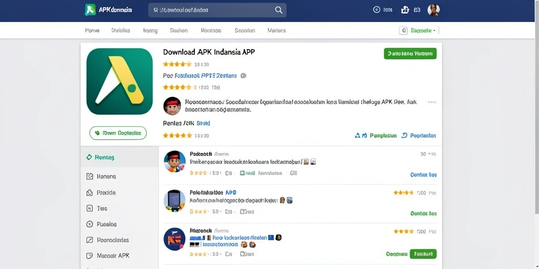Click the comment icon in Rfaeonde row's meta line
This screenshot has width=539, height=269.
243,254
